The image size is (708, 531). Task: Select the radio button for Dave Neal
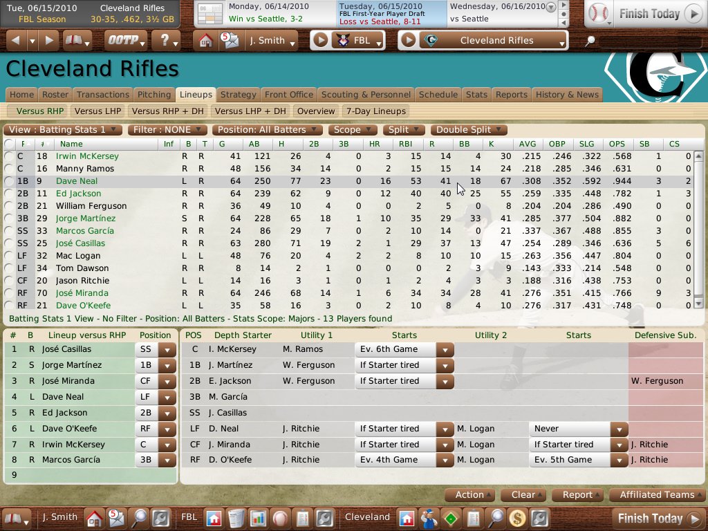click(x=9, y=181)
